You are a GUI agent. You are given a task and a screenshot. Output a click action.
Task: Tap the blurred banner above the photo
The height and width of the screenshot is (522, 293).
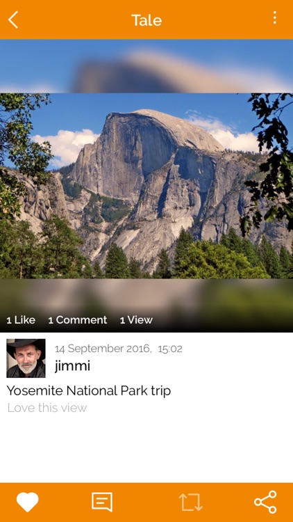146,66
